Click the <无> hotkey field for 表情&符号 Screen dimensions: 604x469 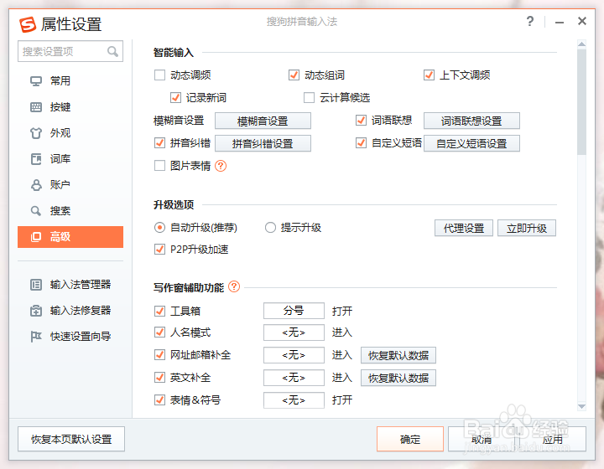294,400
